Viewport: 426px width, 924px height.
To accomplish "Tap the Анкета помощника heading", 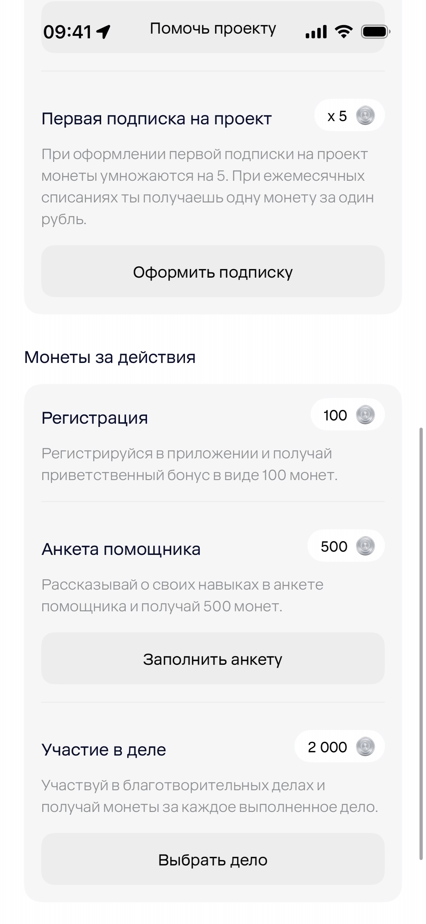I will tap(121, 549).
